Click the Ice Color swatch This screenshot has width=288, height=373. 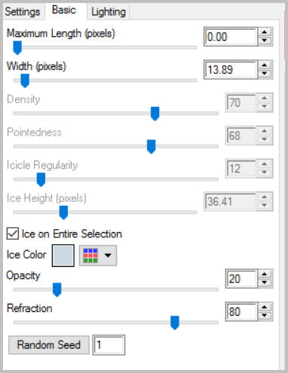click(x=63, y=255)
